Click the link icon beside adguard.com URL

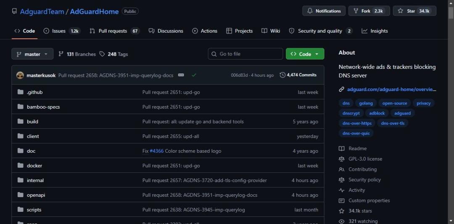[341, 89]
